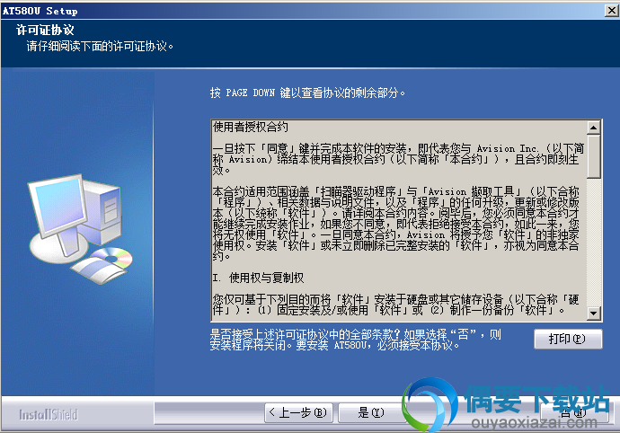This screenshot has height=433, width=620.
Task: Click the PAGE DOWN instruction text
Action: click(307, 93)
